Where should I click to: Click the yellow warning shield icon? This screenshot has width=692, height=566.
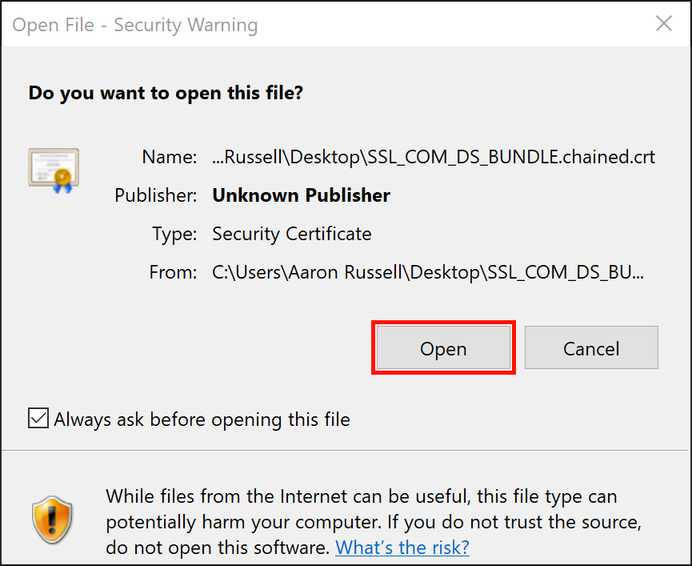coord(53,520)
